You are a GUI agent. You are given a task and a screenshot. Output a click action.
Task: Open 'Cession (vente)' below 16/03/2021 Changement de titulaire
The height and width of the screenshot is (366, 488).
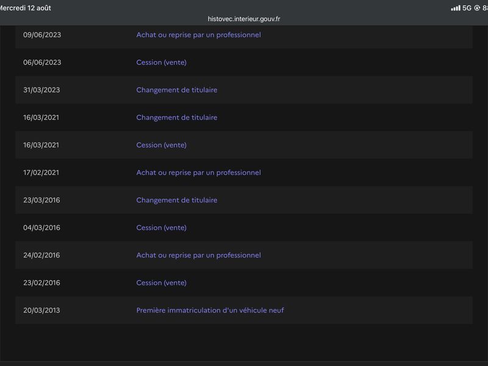click(x=161, y=145)
